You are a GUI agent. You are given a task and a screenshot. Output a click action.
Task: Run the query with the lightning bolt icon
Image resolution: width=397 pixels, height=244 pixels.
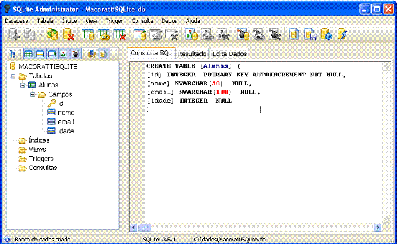coord(342,34)
